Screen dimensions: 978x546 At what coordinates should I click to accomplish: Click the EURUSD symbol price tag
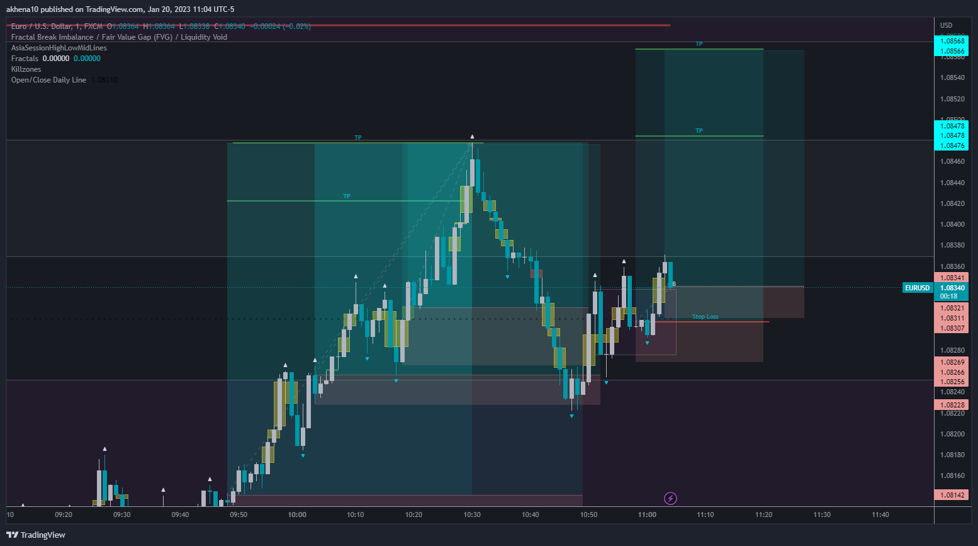tap(917, 288)
